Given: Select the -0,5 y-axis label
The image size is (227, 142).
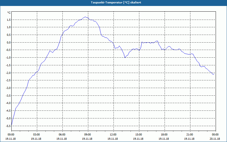Looking at the screenshot, I should (x=8, y=50).
